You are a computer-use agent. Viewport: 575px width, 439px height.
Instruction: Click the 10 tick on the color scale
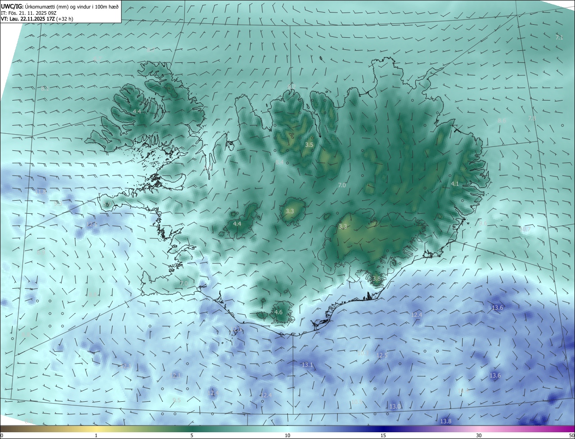tap(287, 435)
